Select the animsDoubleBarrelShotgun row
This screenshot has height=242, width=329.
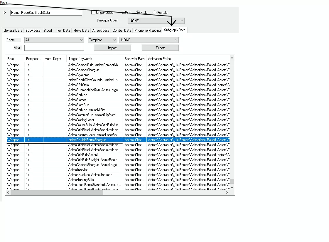[x=118, y=140]
